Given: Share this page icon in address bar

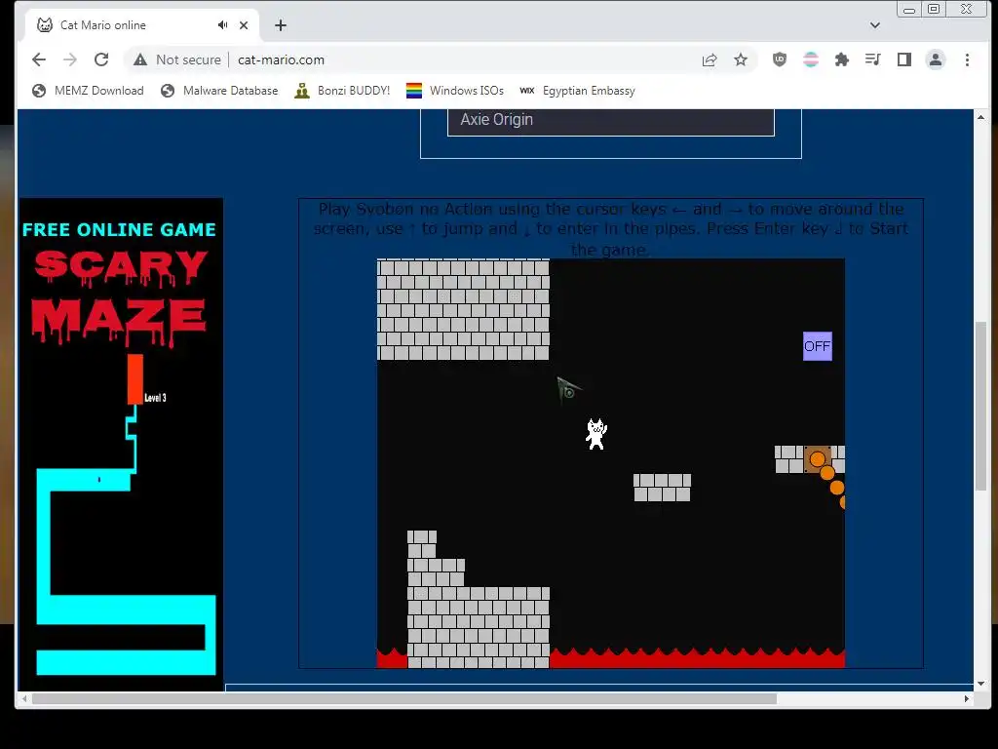Looking at the screenshot, I should click(710, 59).
